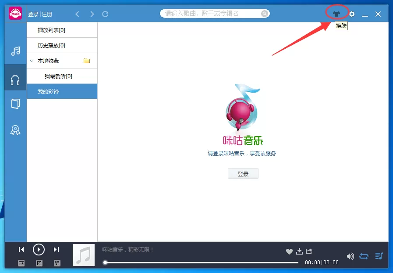Select 历史播放[0] history item

pyautogui.click(x=62, y=46)
